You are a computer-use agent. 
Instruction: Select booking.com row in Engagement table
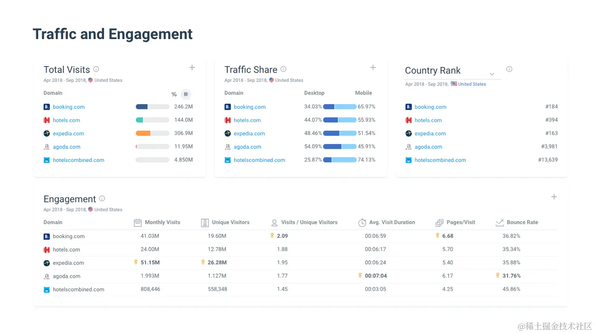[300, 236]
